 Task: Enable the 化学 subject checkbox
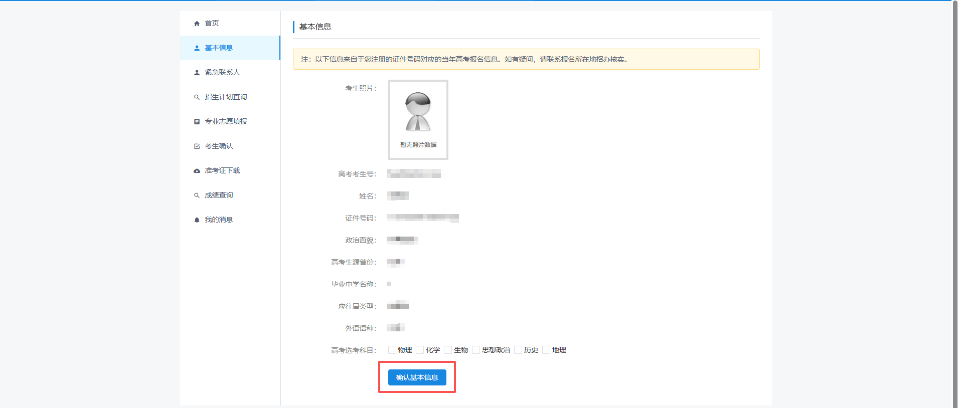point(420,350)
